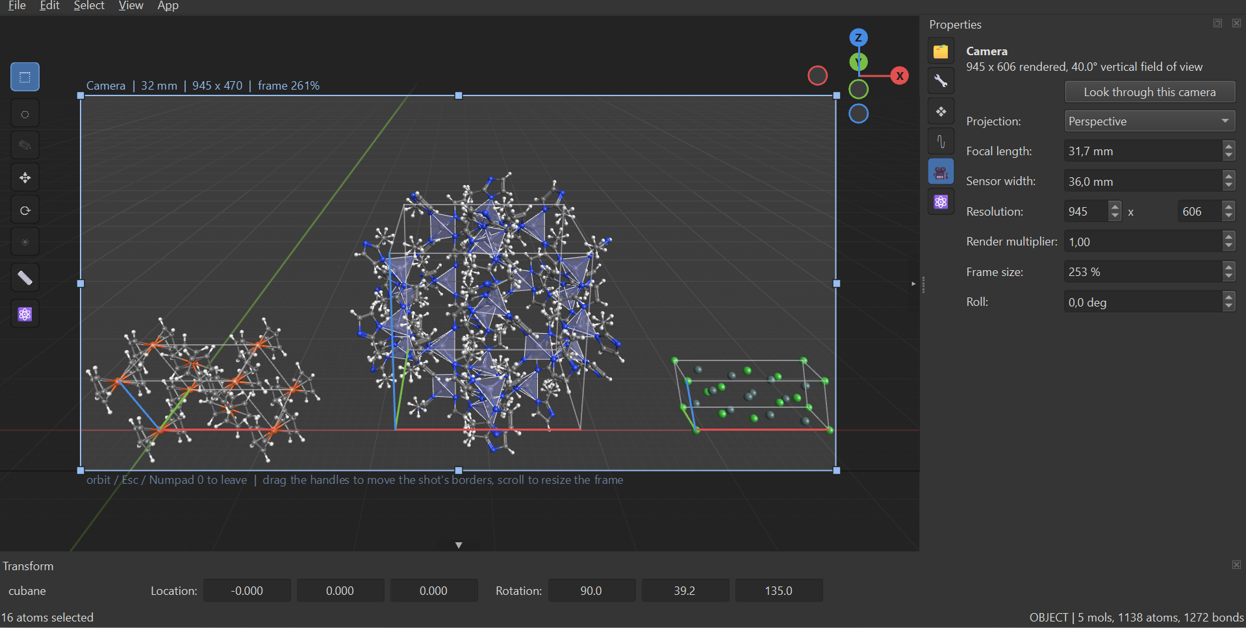1246x628 pixels.
Task: Click the Rotation field showing 39.2
Action: point(685,591)
